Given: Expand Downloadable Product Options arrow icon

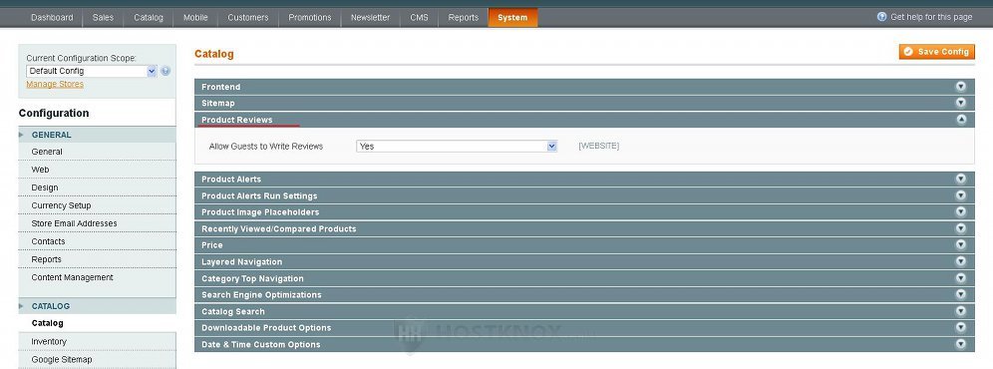Looking at the screenshot, I should point(961,327).
